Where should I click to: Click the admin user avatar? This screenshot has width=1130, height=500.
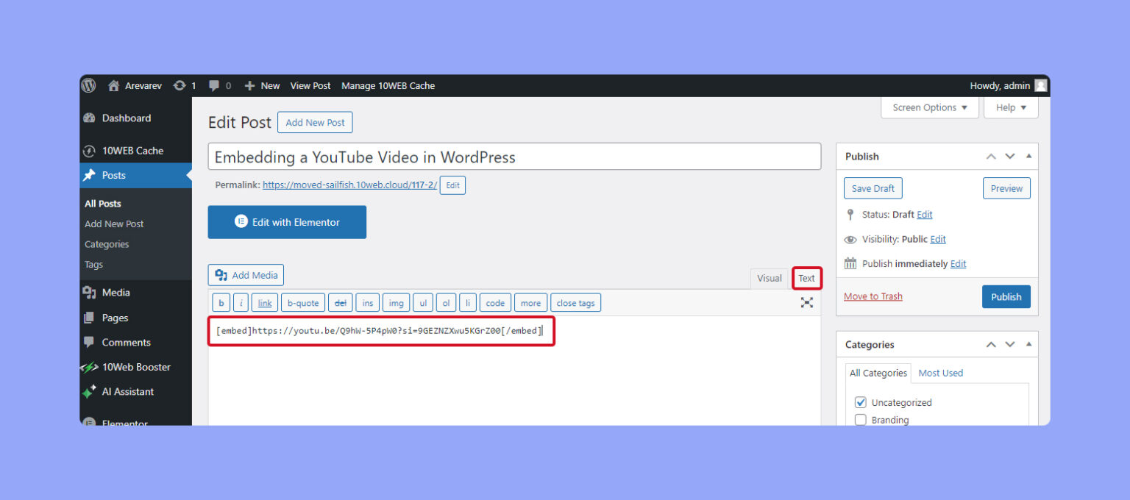[1040, 85]
